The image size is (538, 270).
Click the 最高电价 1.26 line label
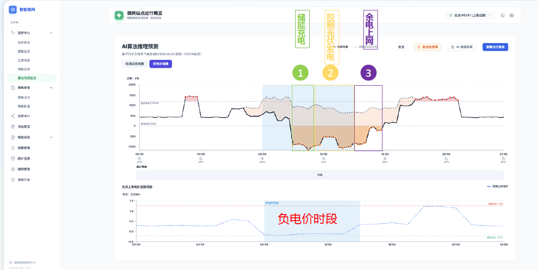496,204
